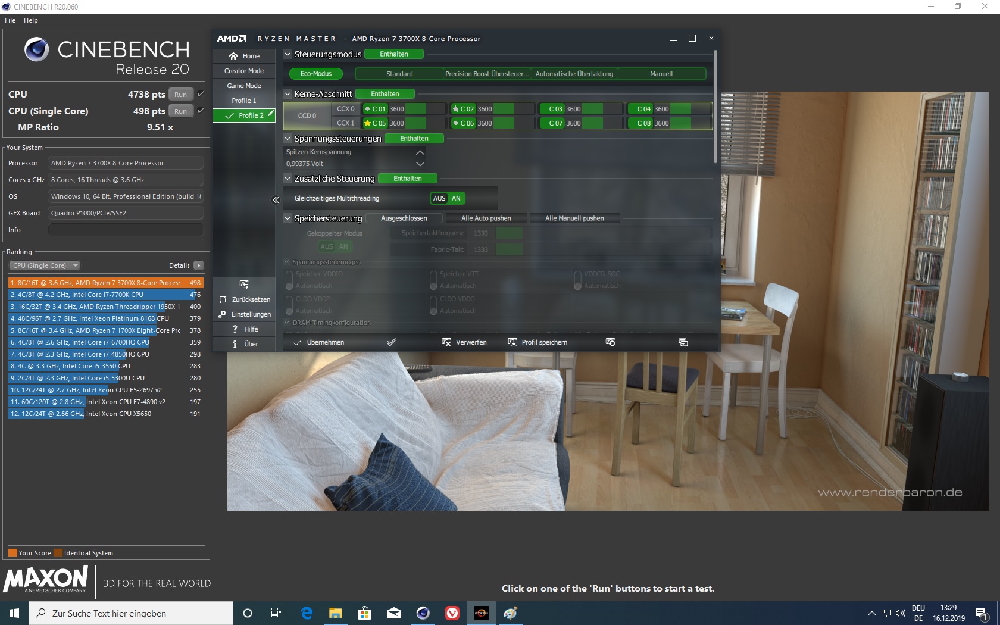Set Gleichzeitiges Multithreading to AUS
The width and height of the screenshot is (1000, 625).
tap(439, 198)
